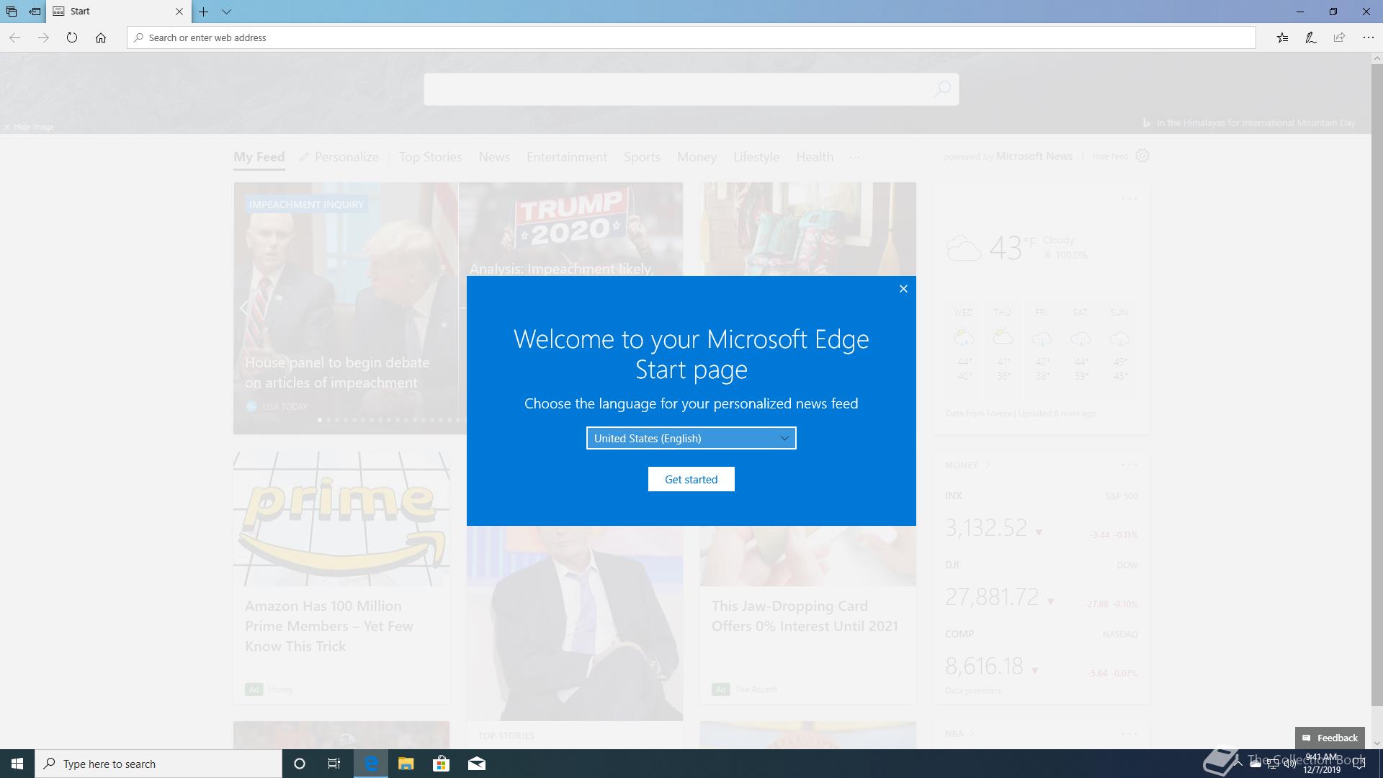1383x778 pixels.
Task: Open money card options menu
Action: click(1129, 465)
